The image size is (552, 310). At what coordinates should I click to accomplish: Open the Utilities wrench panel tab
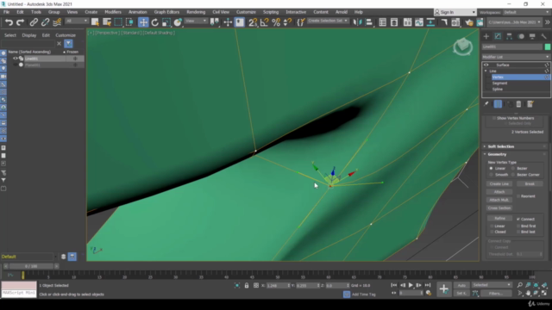point(544,36)
